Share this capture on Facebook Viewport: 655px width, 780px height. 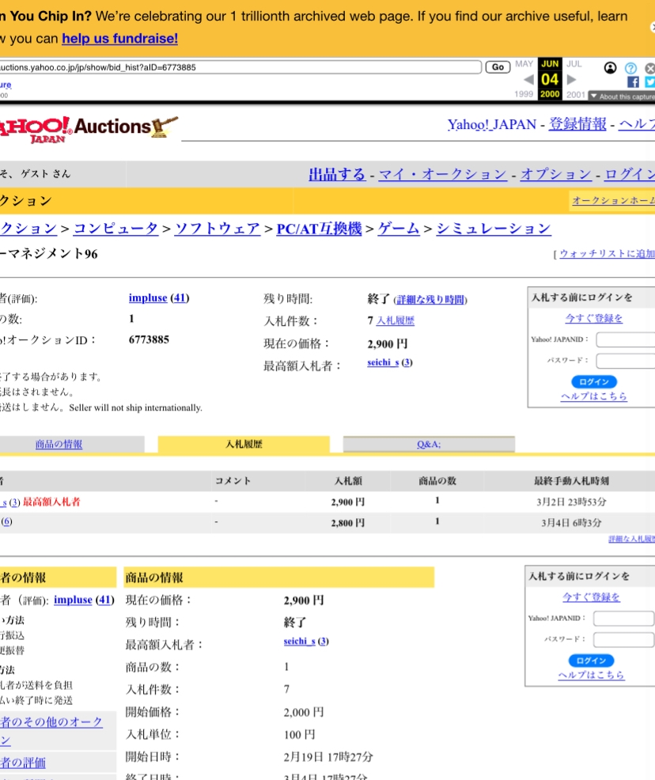pos(633,82)
